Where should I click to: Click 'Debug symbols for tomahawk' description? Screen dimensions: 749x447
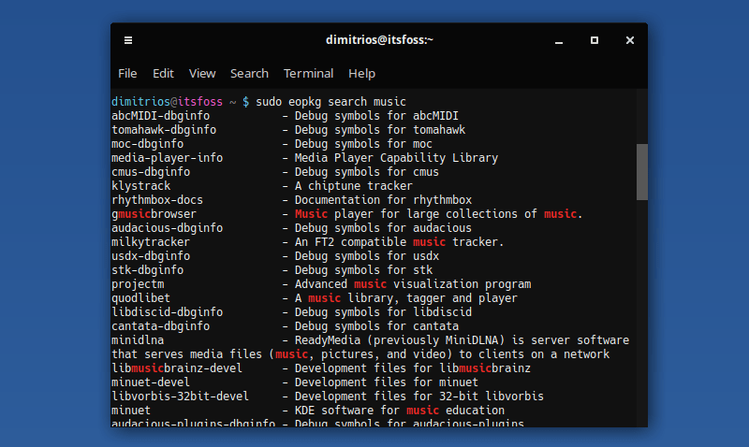[380, 130]
